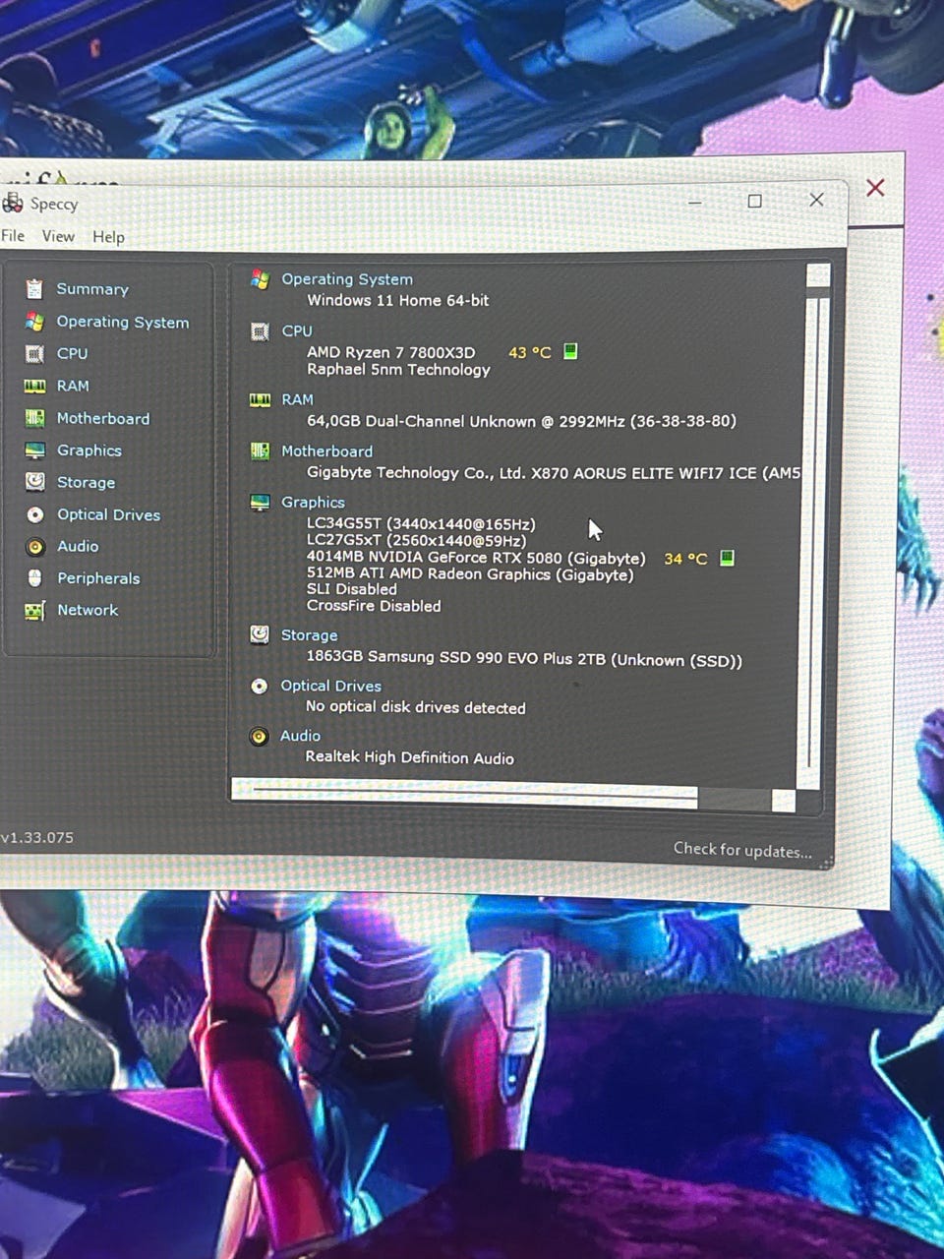The height and width of the screenshot is (1259, 944).
Task: Click the speaker icon beside Audio heading
Action: 259,736
